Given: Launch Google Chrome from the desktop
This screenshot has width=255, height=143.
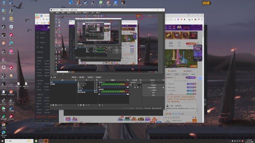Looking at the screenshot, I should (x=4, y=126).
